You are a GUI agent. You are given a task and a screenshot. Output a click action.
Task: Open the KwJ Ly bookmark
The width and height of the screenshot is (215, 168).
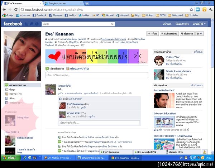coord(70,15)
